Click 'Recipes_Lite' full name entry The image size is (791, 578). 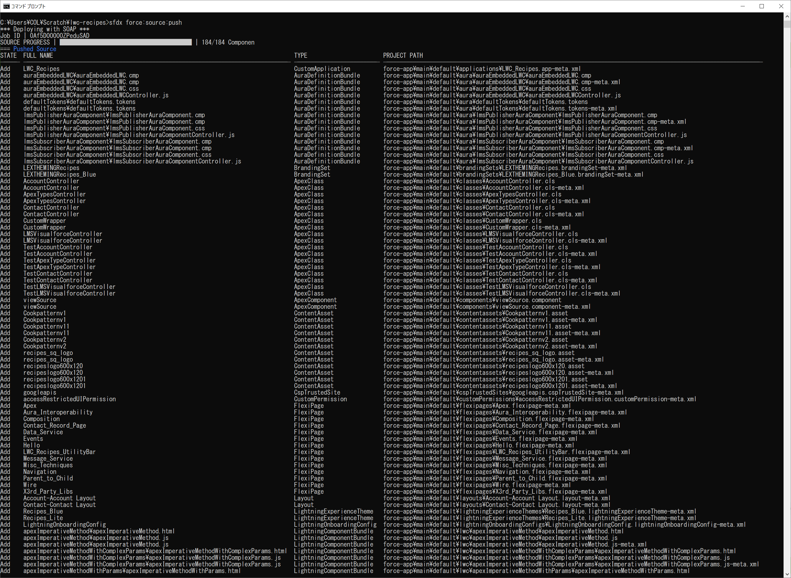click(43, 518)
